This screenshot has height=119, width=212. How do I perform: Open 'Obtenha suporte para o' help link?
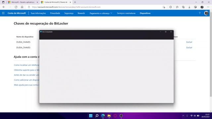pos(26,70)
